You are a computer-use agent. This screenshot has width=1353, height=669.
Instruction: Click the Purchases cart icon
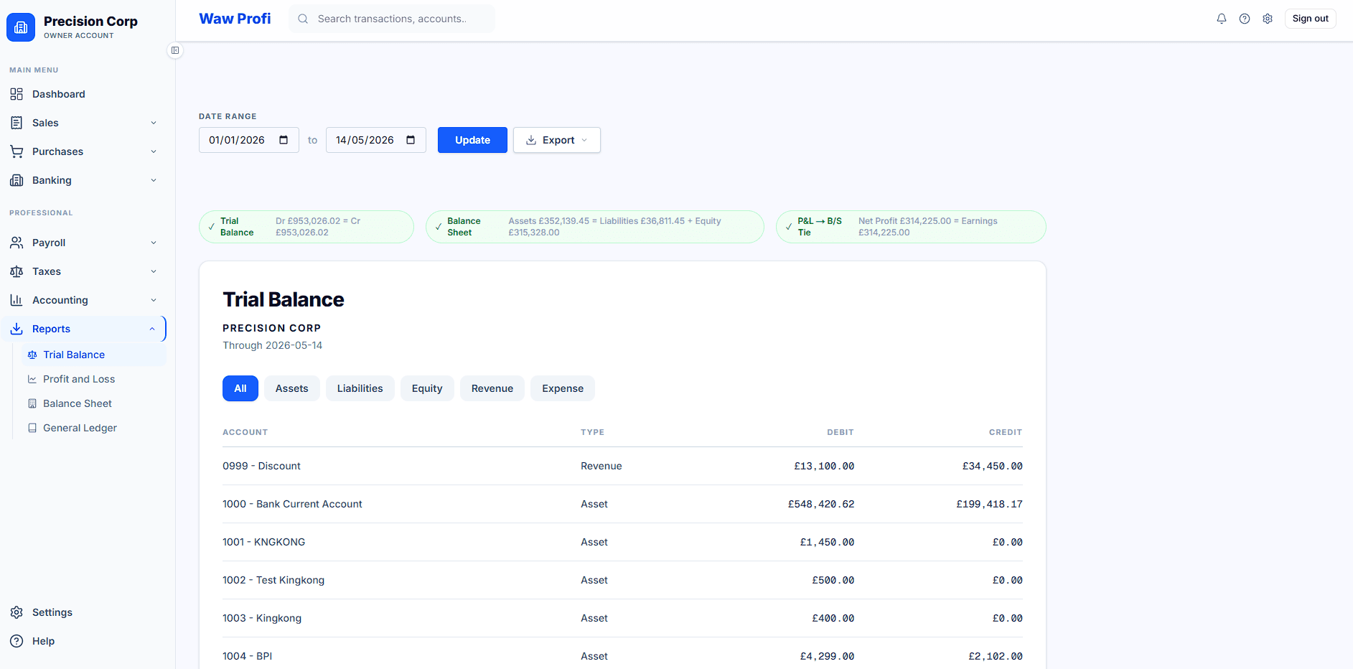click(17, 151)
